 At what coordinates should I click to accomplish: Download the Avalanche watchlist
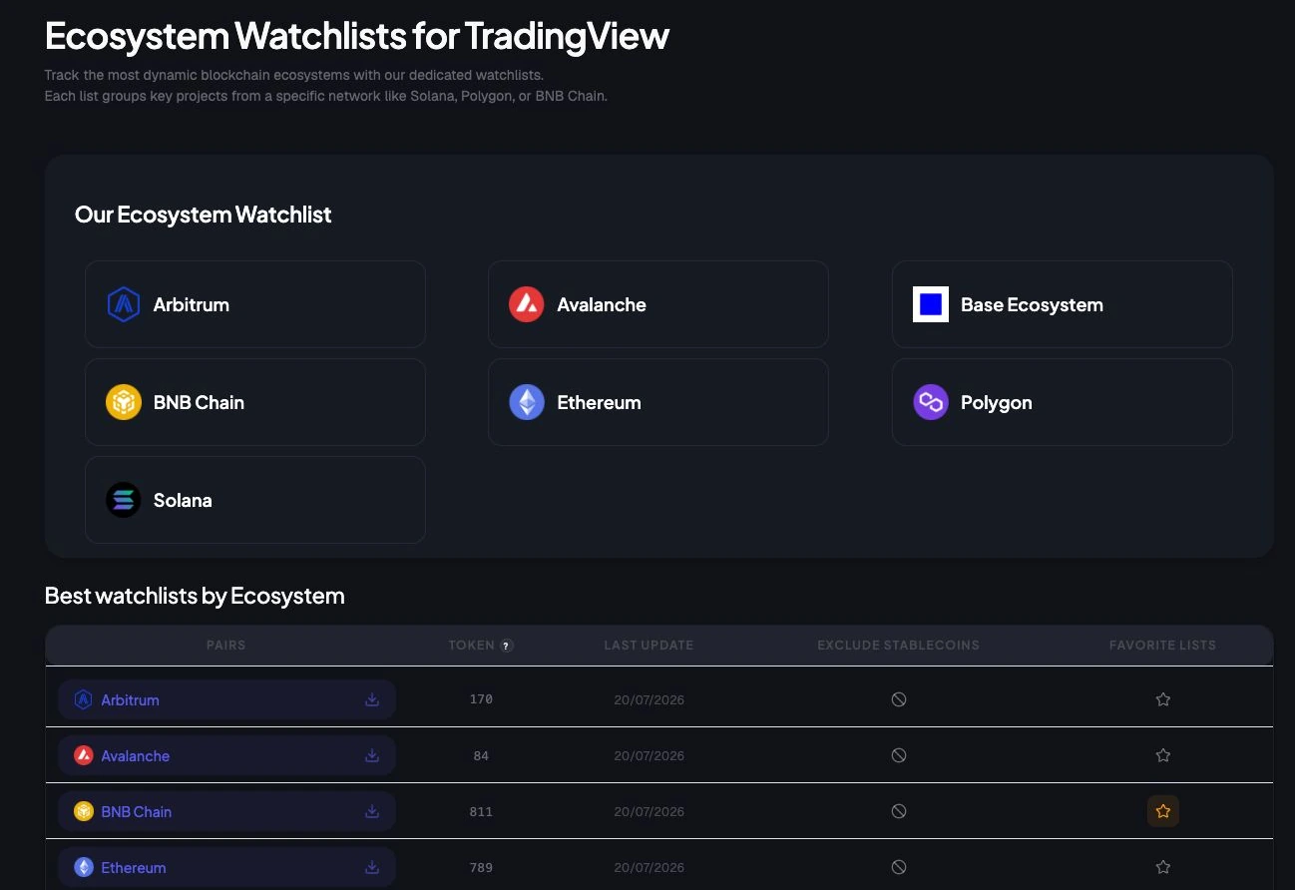(372, 755)
